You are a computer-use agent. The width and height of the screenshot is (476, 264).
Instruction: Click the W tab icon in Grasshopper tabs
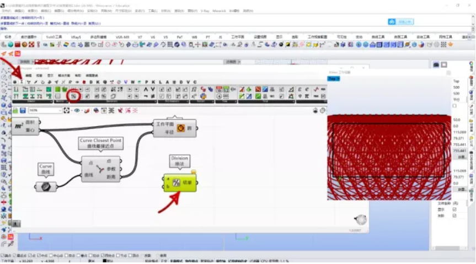click(133, 82)
